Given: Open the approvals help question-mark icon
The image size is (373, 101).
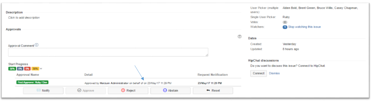Looking at the screenshot, I should (240, 37).
